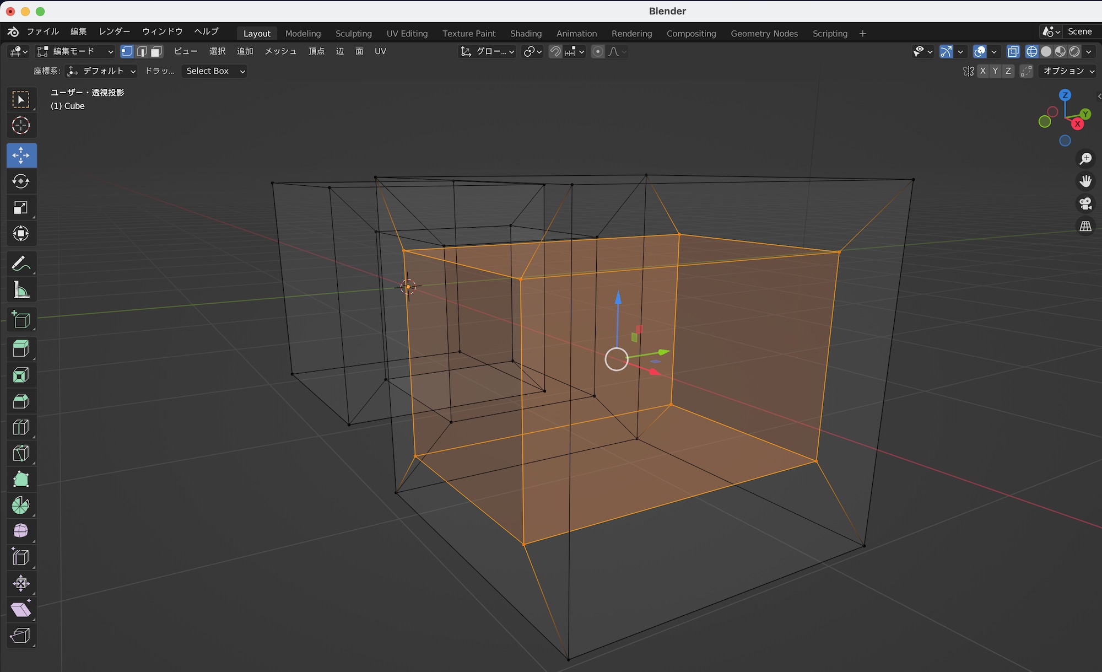Select the Rotate tool in toolbar
Viewport: 1102px width, 672px height.
pos(21,181)
